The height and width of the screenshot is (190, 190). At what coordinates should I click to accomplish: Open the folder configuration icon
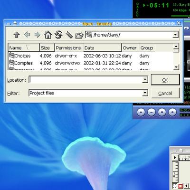click(x=79, y=35)
